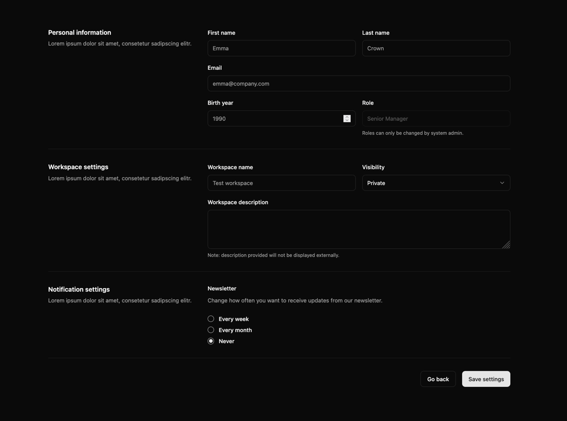Click the Birth year spinner arrows

coord(347,119)
